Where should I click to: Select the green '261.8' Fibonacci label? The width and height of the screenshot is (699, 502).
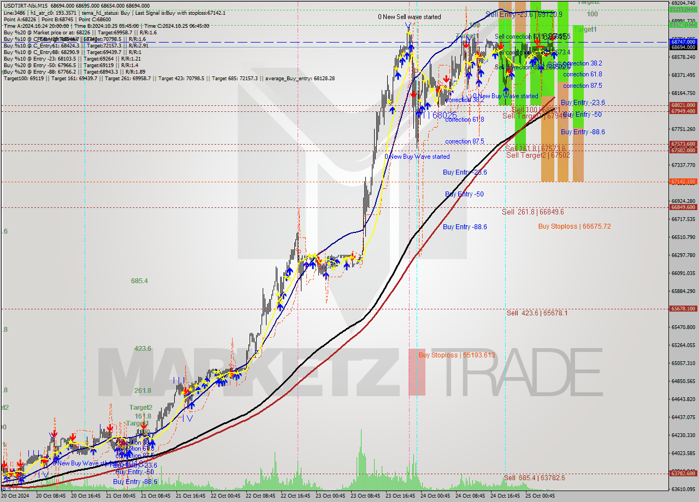tap(143, 391)
